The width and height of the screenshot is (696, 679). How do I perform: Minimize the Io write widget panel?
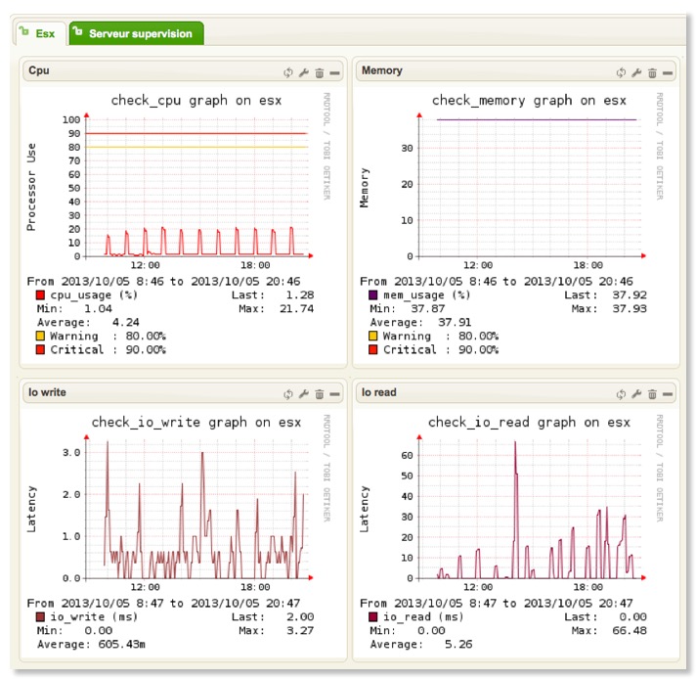334,394
